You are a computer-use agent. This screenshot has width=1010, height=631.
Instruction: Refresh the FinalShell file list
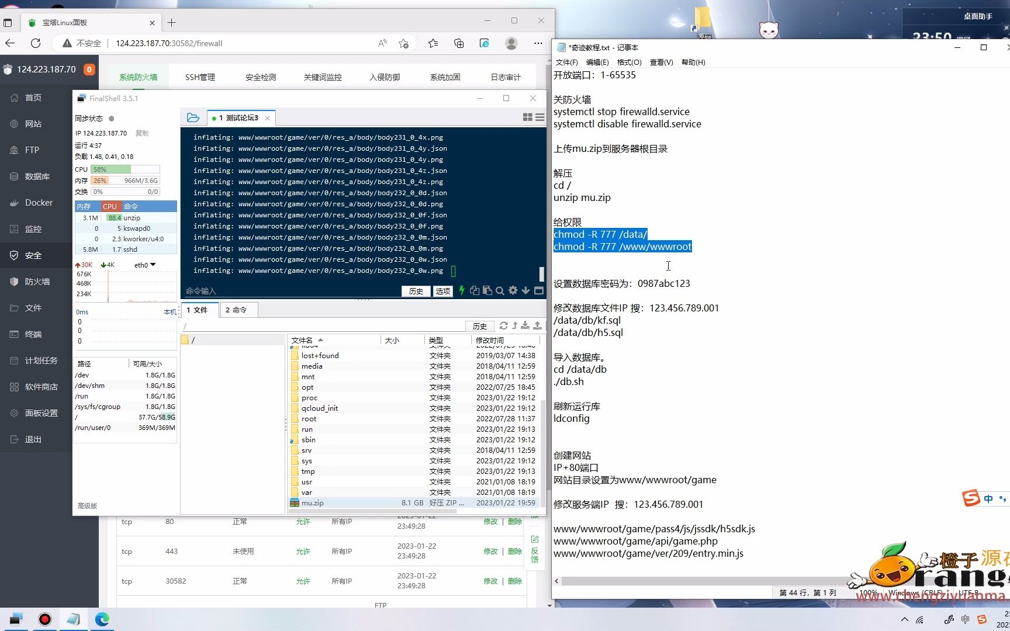pyautogui.click(x=503, y=325)
